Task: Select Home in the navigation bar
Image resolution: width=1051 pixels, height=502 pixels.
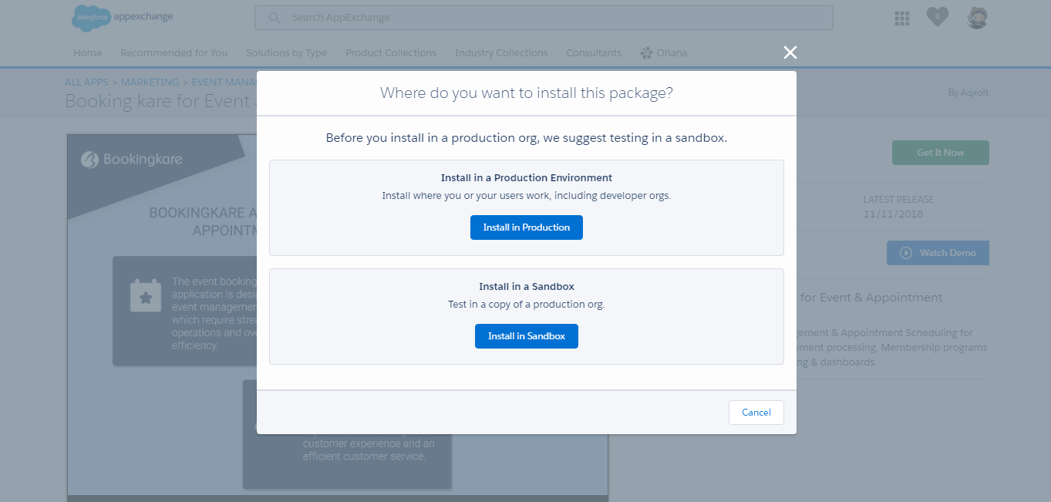Action: tap(87, 52)
